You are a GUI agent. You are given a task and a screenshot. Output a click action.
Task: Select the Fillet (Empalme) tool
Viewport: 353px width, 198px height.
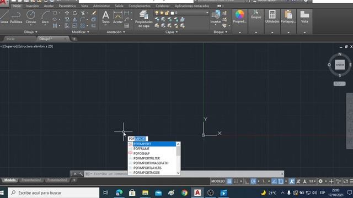(83, 19)
